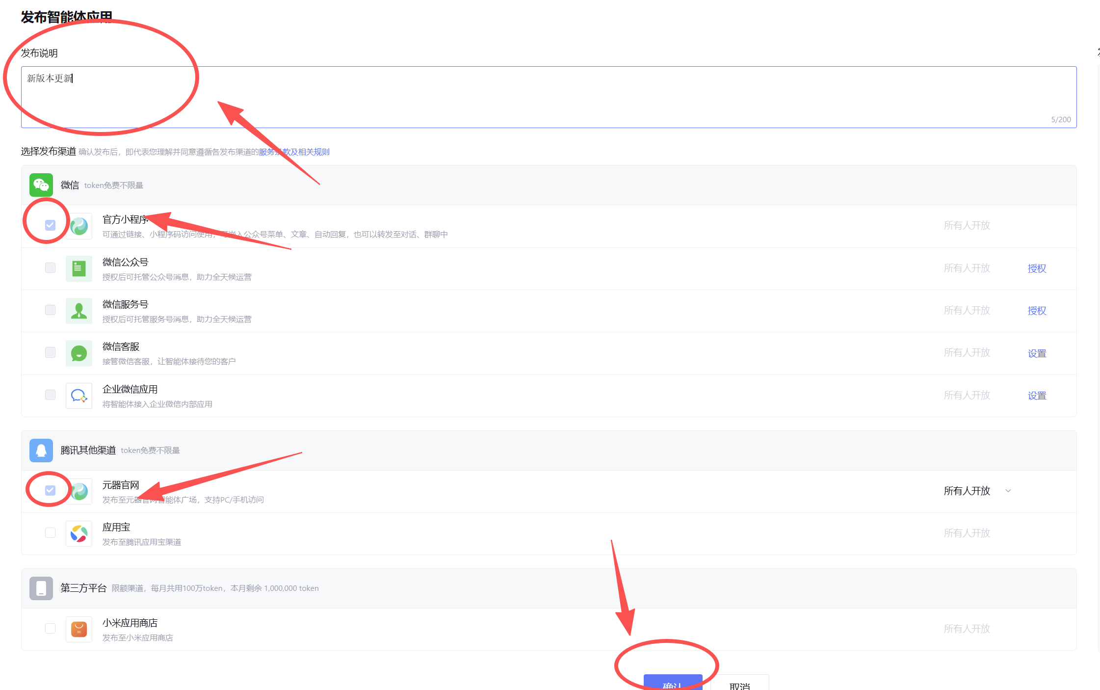Screen dimensions: 1100x690
Task: Click the 腾讯其他渠道 QQ penguin icon
Action: click(41, 450)
